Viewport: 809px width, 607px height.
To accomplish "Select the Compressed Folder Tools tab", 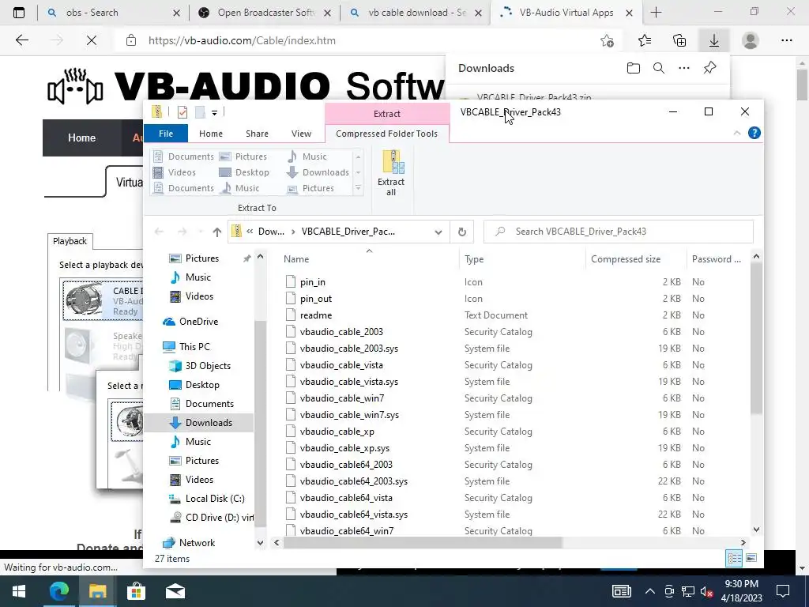I will click(387, 133).
